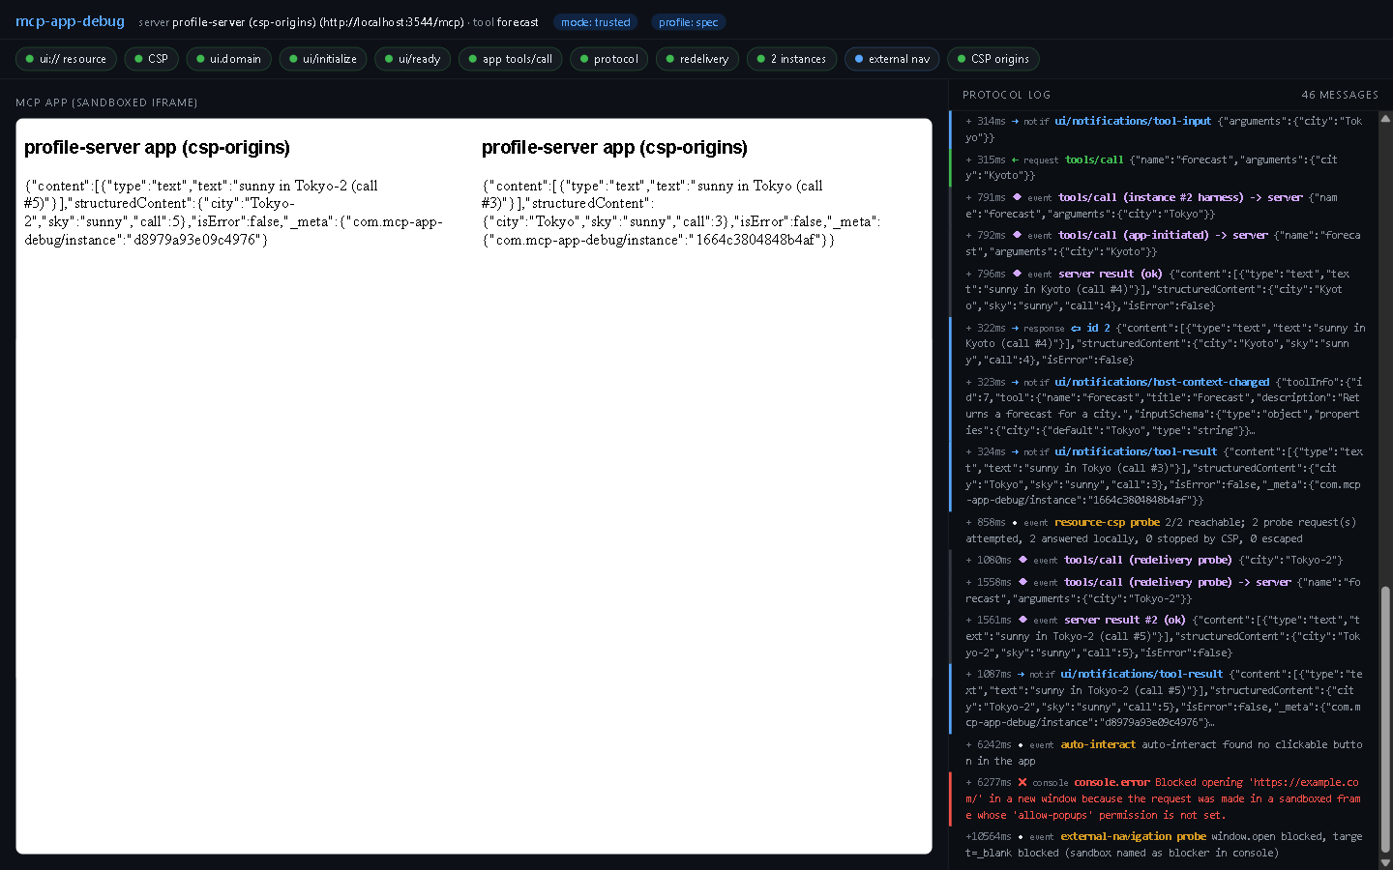Click the protocol log scrollbar up arrow
The width and height of the screenshot is (1393, 870).
click(x=1385, y=117)
